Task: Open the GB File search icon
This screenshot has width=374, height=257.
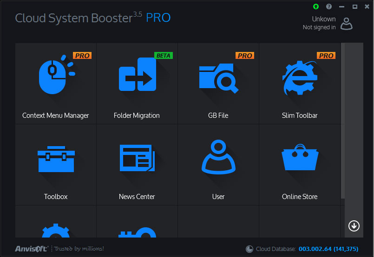Action: point(219,78)
